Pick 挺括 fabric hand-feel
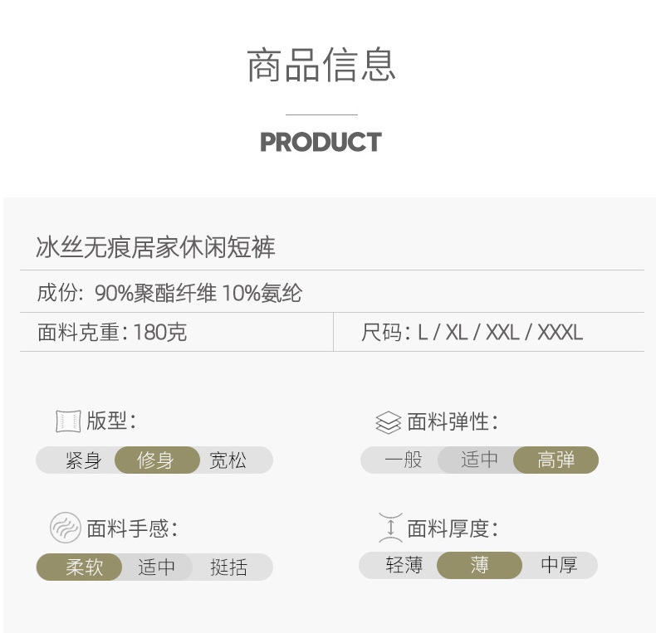The height and width of the screenshot is (633, 656). pos(228,567)
